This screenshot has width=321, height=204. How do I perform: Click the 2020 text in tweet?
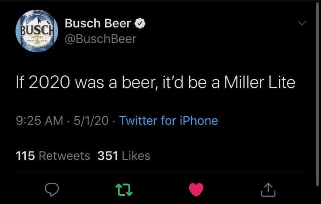49,82
